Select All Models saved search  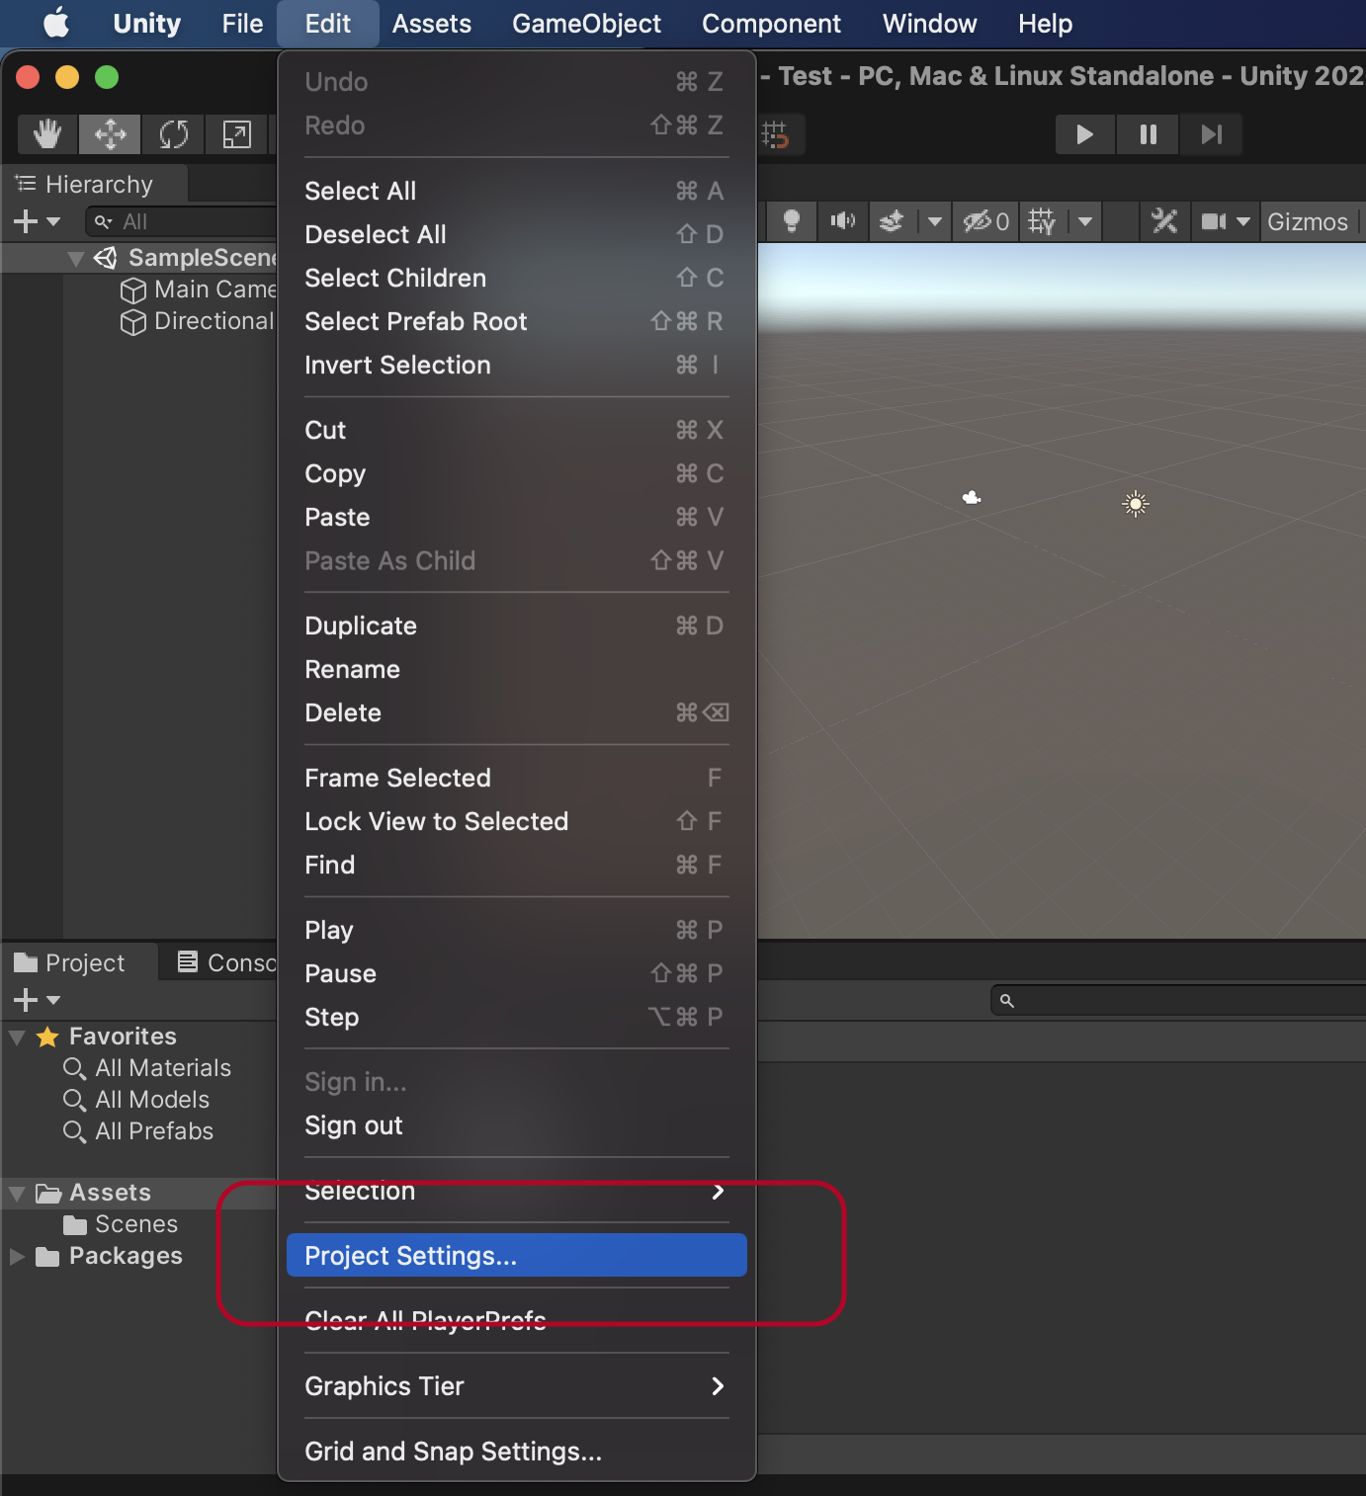tap(136, 1100)
